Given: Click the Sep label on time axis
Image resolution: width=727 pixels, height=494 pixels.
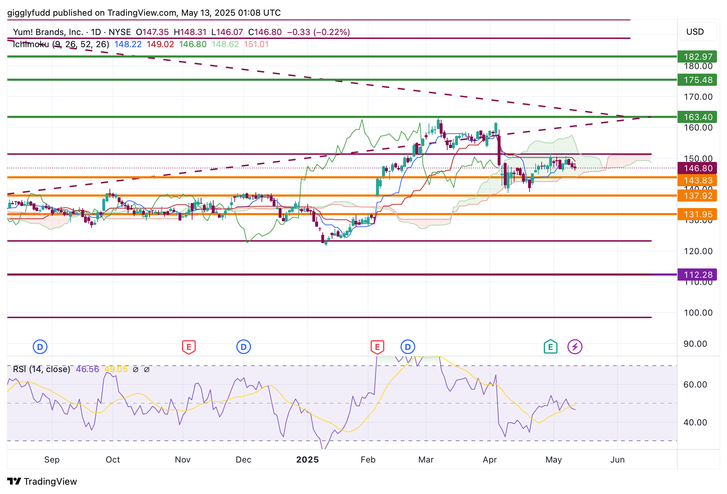Looking at the screenshot, I should coord(52,460).
